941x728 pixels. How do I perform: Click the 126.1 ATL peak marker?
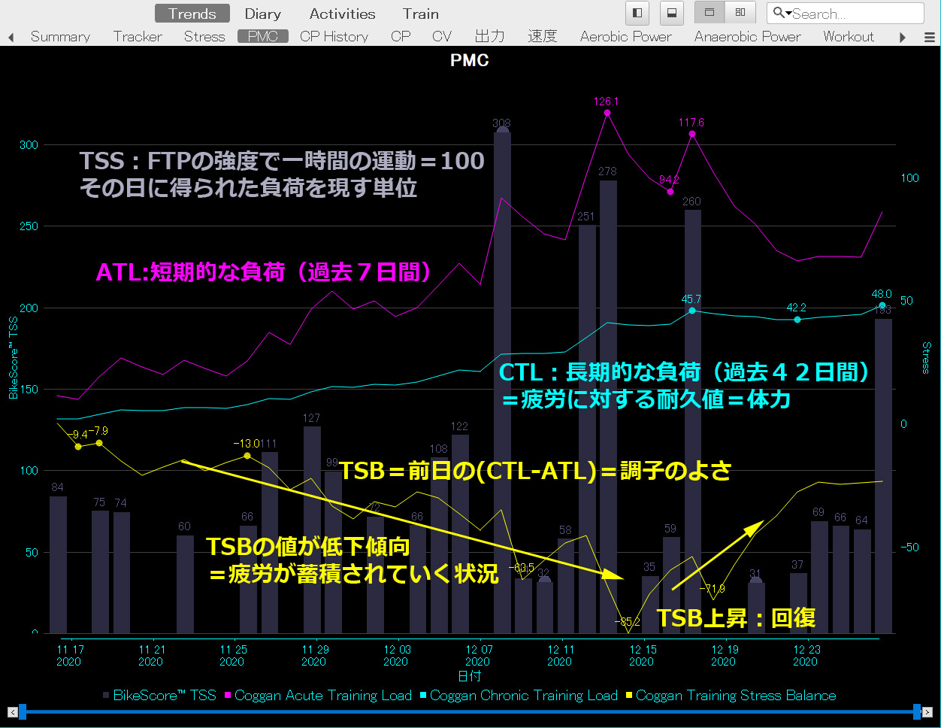[x=607, y=114]
